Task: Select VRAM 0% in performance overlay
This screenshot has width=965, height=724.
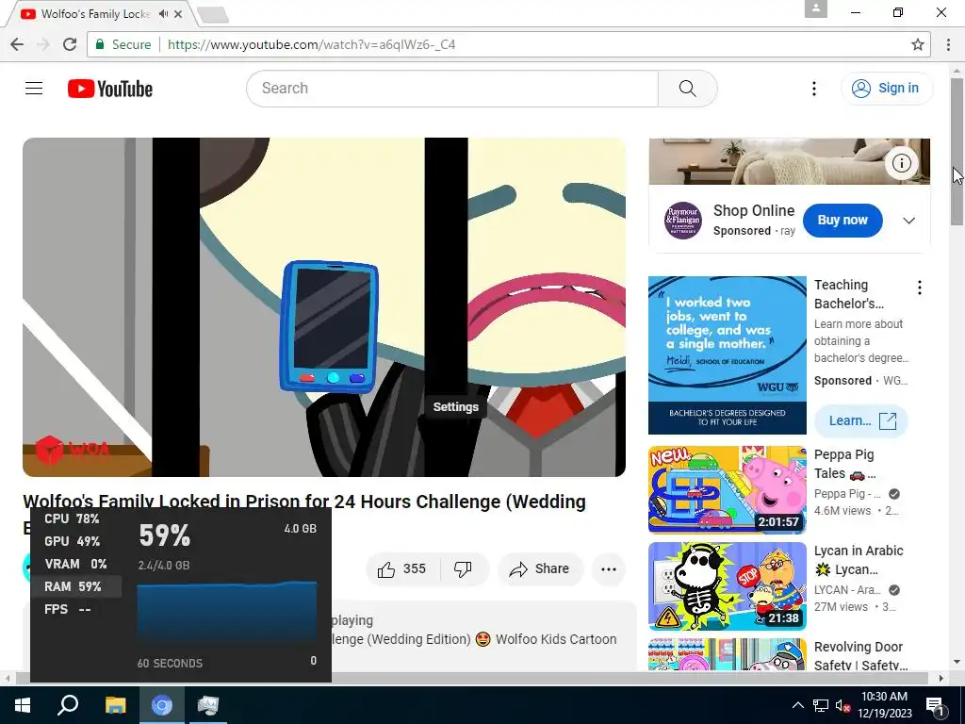Action: click(x=75, y=564)
